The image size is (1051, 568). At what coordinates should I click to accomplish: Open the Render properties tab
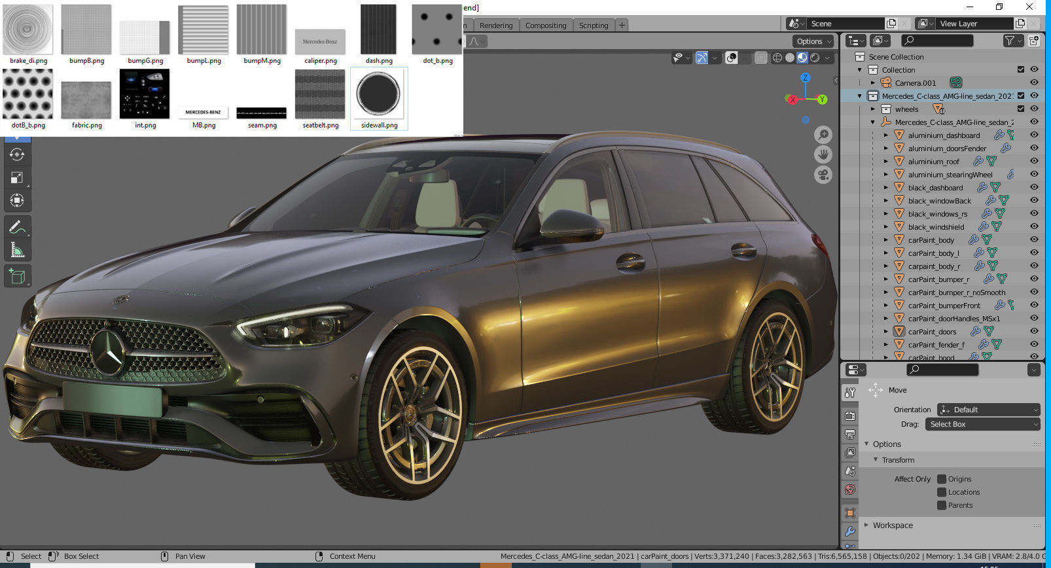(x=850, y=416)
